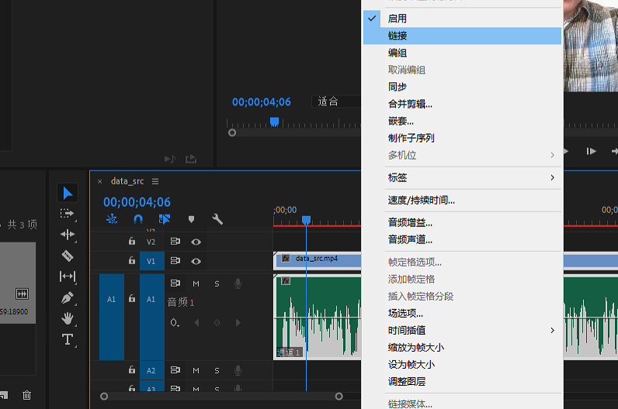Go to previous keyframe on A1

pos(196,323)
